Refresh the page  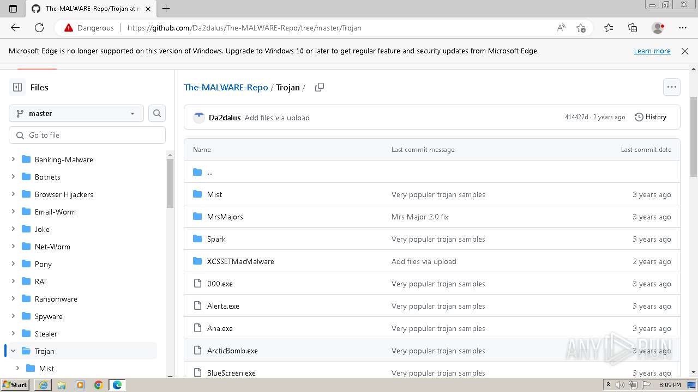(39, 28)
